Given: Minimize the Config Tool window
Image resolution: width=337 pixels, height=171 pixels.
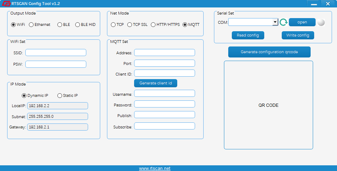Looking at the screenshot, I should coord(314,4).
